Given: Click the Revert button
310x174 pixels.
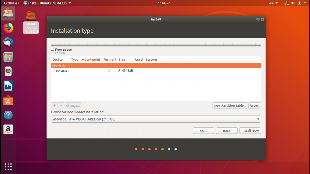Looking at the screenshot, I should (254, 105).
